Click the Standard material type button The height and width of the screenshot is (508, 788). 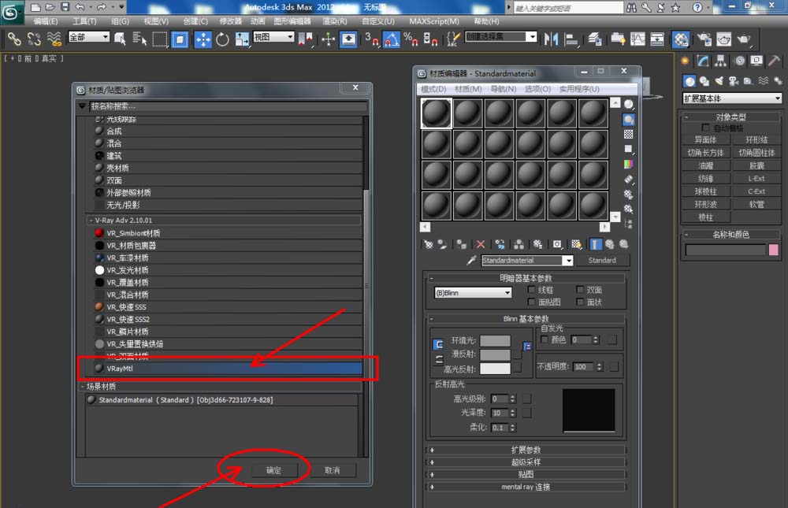[x=602, y=261]
